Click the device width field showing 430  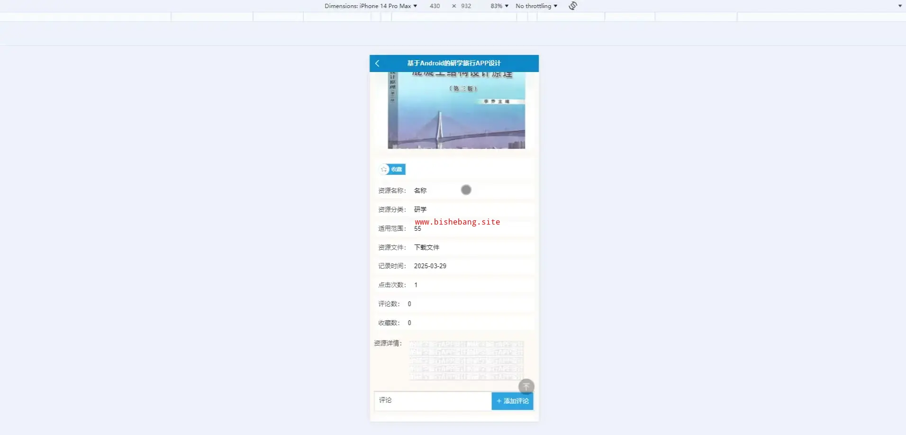pyautogui.click(x=435, y=6)
